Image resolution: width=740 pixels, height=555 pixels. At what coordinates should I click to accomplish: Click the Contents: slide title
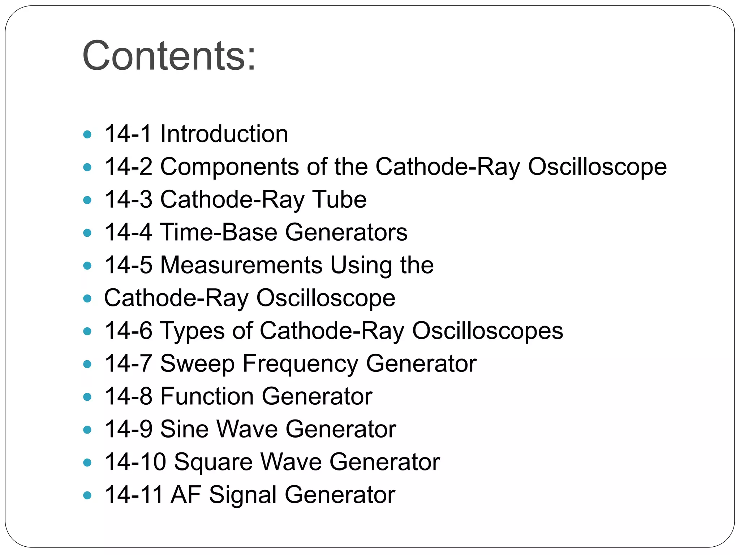click(169, 56)
